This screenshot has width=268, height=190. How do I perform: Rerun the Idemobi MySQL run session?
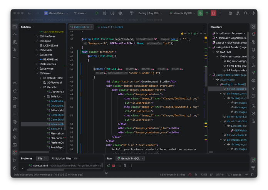(109, 166)
